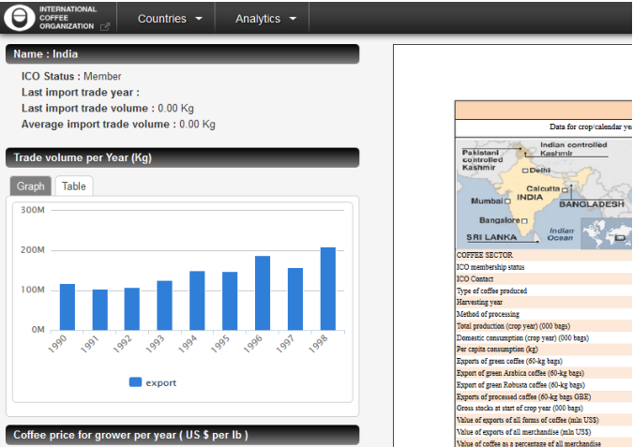This screenshot has width=633, height=447.
Task: Click the Exports of processed coffee row
Action: pos(544,396)
